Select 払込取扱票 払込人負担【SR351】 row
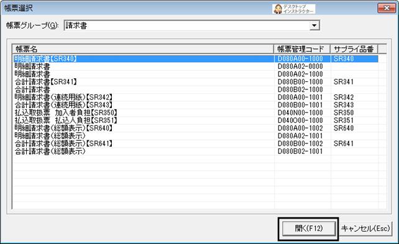Viewport: 399px width, 244px height. coord(195,120)
